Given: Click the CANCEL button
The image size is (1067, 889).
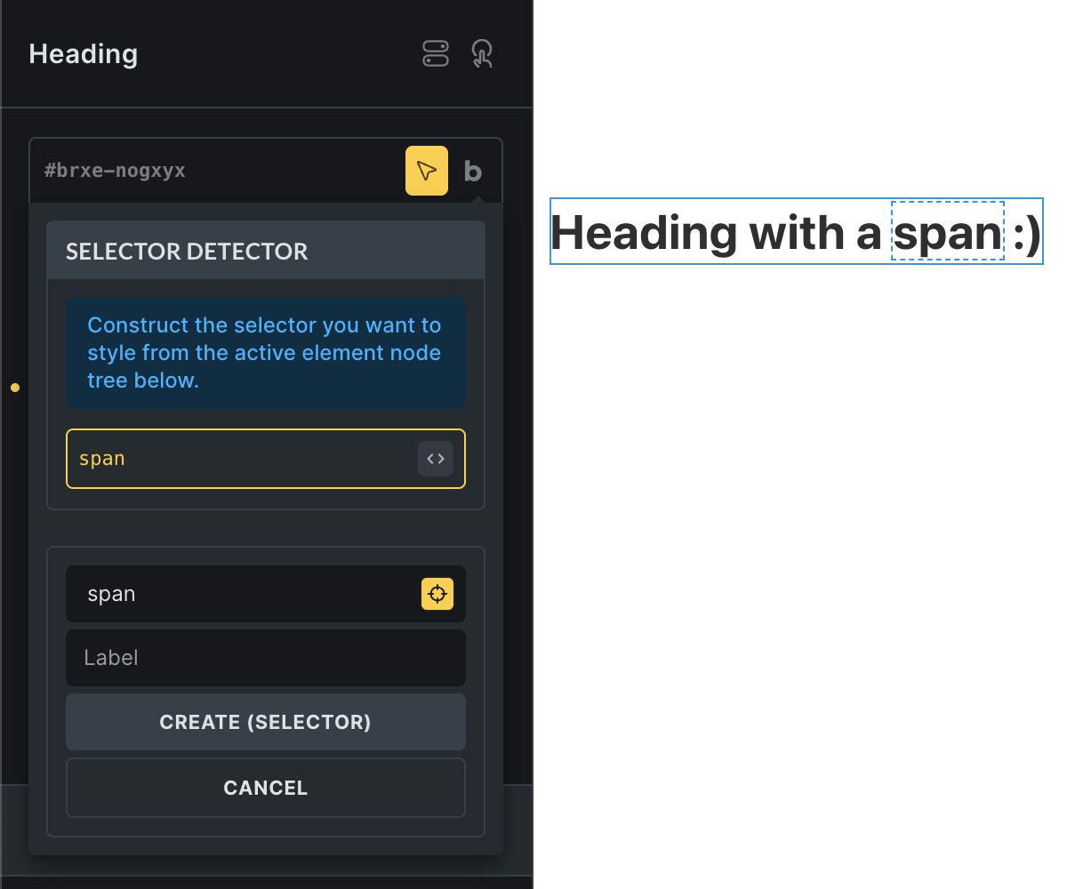Looking at the screenshot, I should [x=266, y=788].
